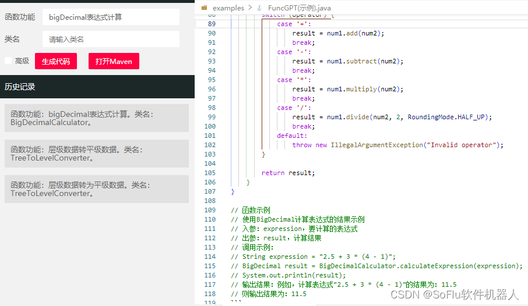Click the code 'return result;'
The height and width of the screenshot is (306, 528).
288,173
